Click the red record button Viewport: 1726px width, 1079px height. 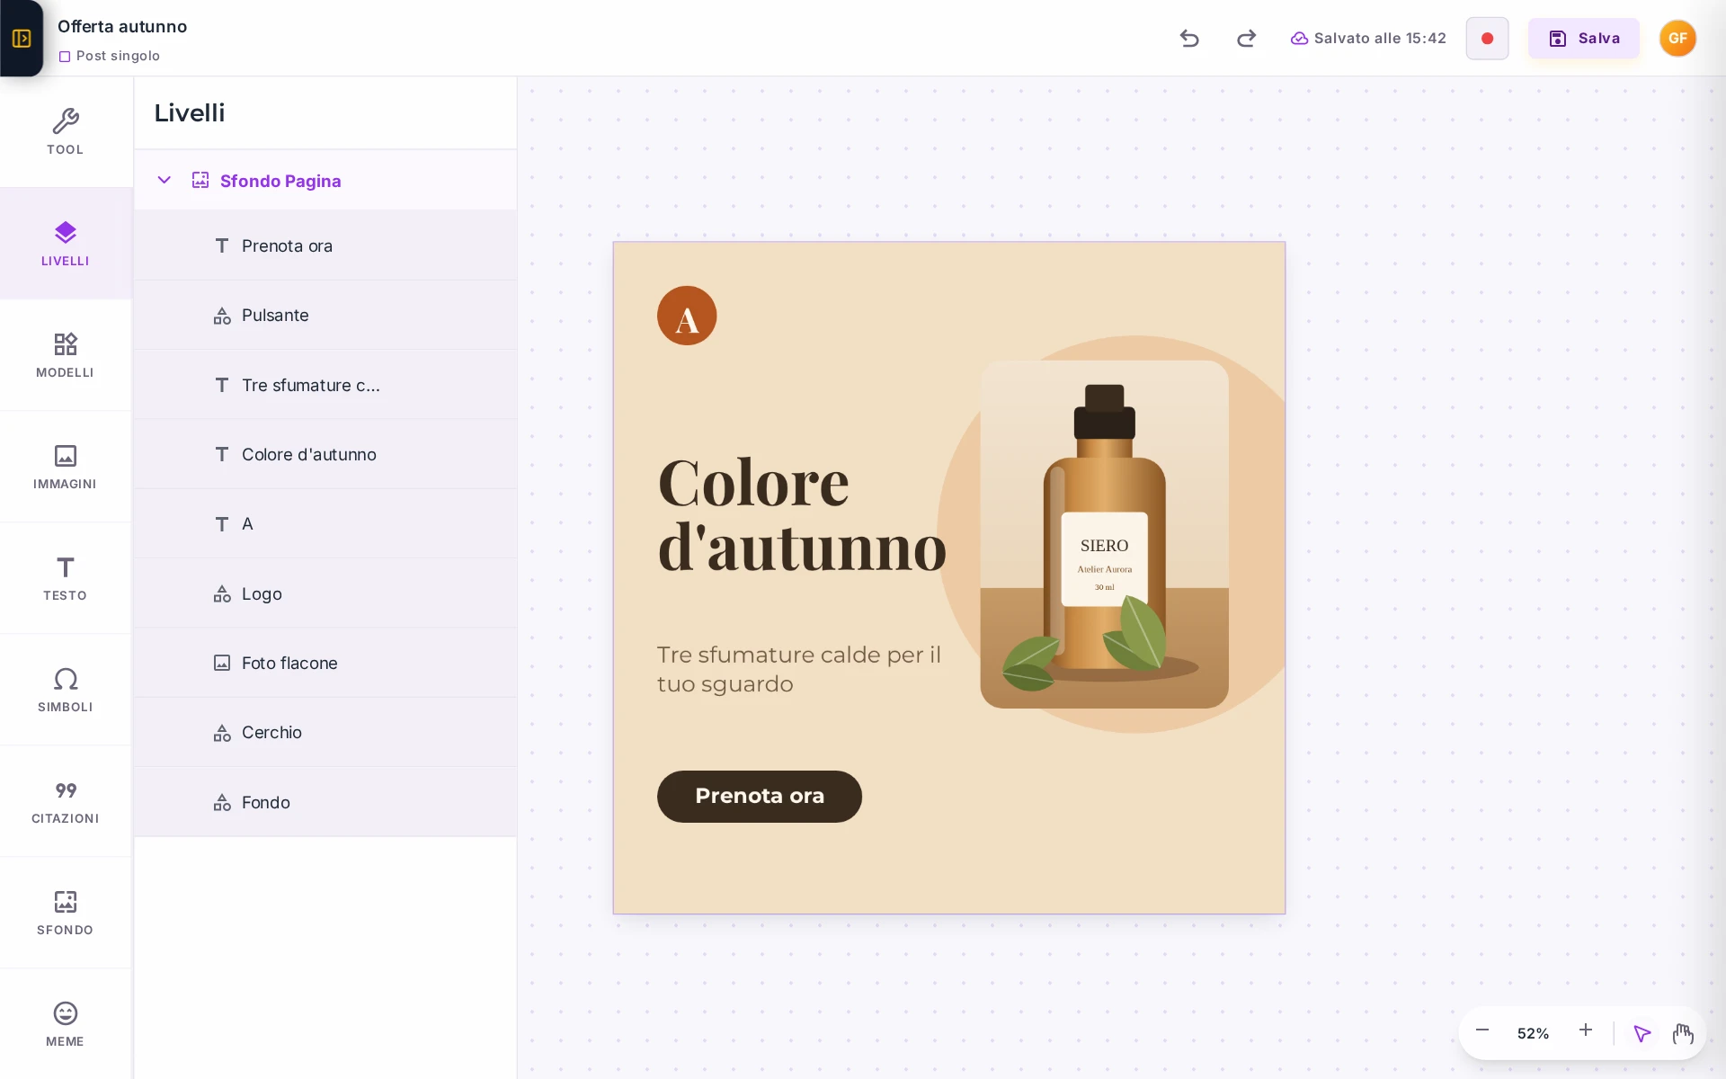pos(1487,39)
